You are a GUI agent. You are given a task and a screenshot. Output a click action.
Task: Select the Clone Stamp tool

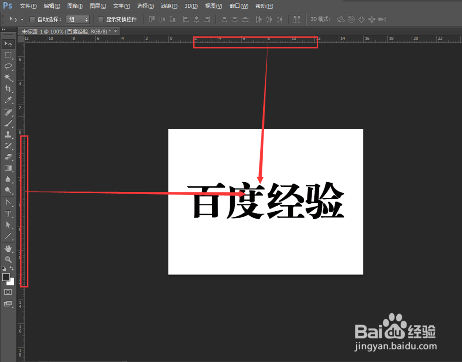point(8,134)
